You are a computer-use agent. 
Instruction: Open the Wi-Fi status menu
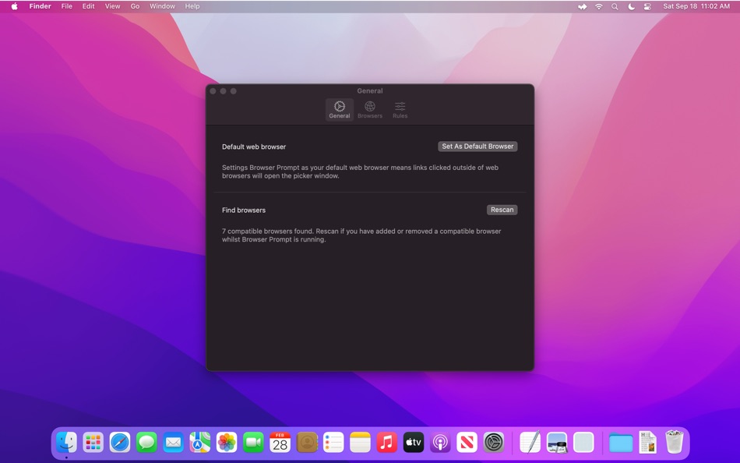(x=598, y=6)
